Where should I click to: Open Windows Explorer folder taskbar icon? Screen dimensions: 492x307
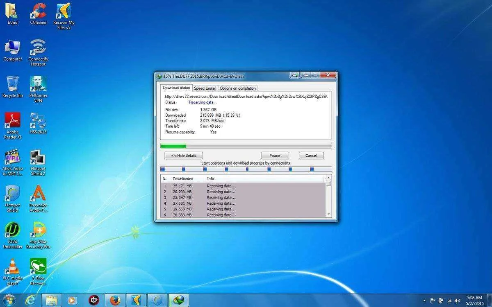pyautogui.click(x=52, y=300)
